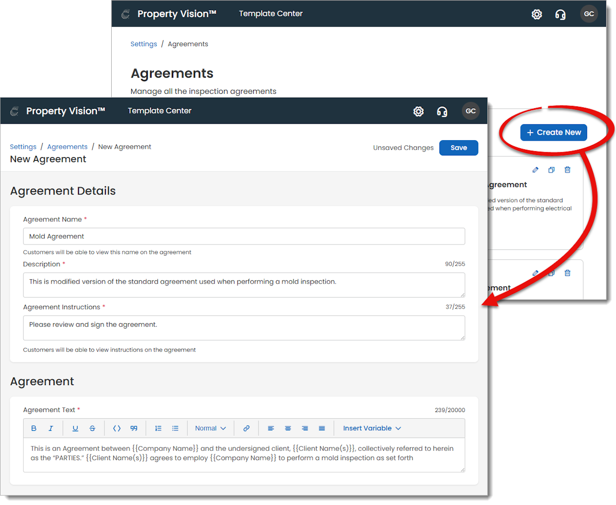The width and height of the screenshot is (616, 505).
Task: Open the Normal text style dropdown
Action: pyautogui.click(x=210, y=428)
